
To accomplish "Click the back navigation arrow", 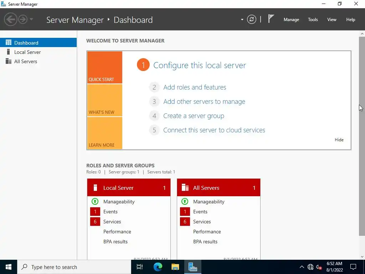I will [x=10, y=19].
